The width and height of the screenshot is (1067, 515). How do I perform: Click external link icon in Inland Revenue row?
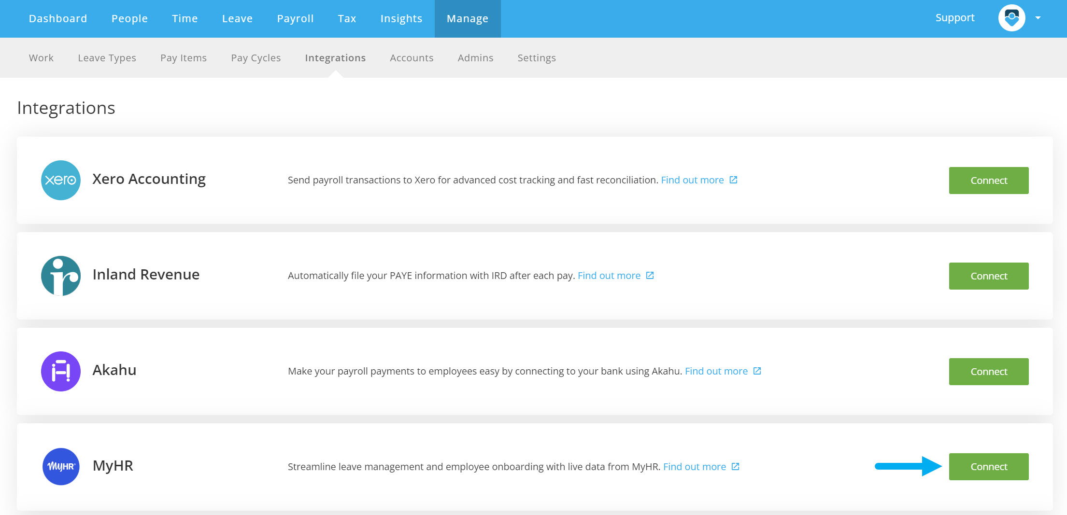click(650, 276)
